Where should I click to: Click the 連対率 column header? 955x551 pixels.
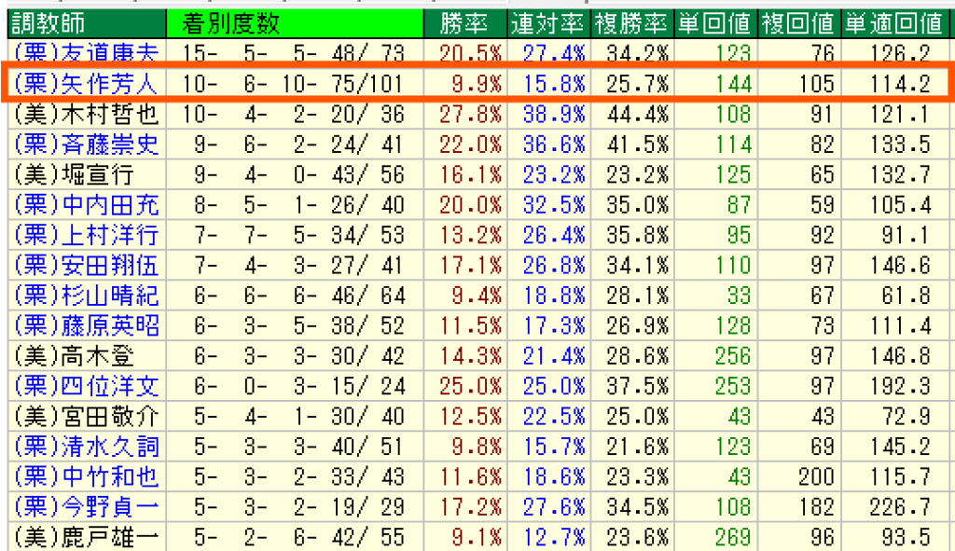click(x=547, y=22)
